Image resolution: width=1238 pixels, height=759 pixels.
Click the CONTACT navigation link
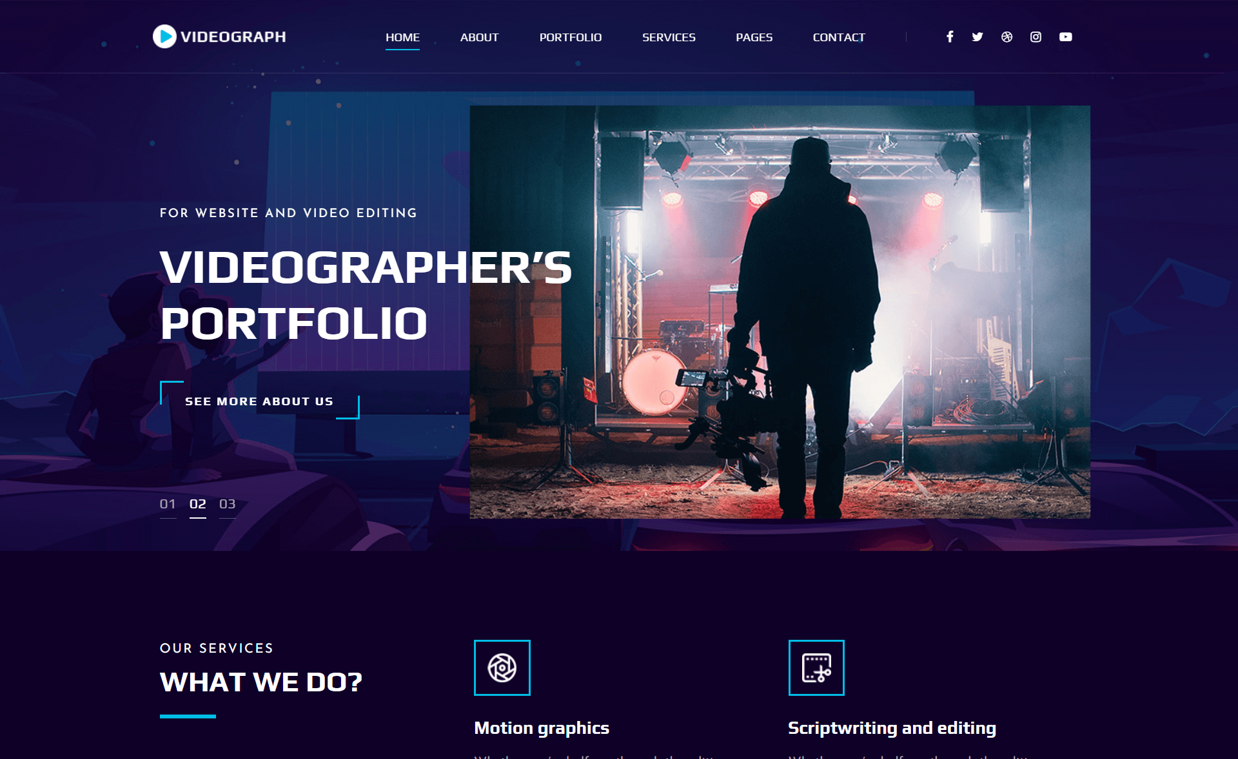click(x=838, y=36)
